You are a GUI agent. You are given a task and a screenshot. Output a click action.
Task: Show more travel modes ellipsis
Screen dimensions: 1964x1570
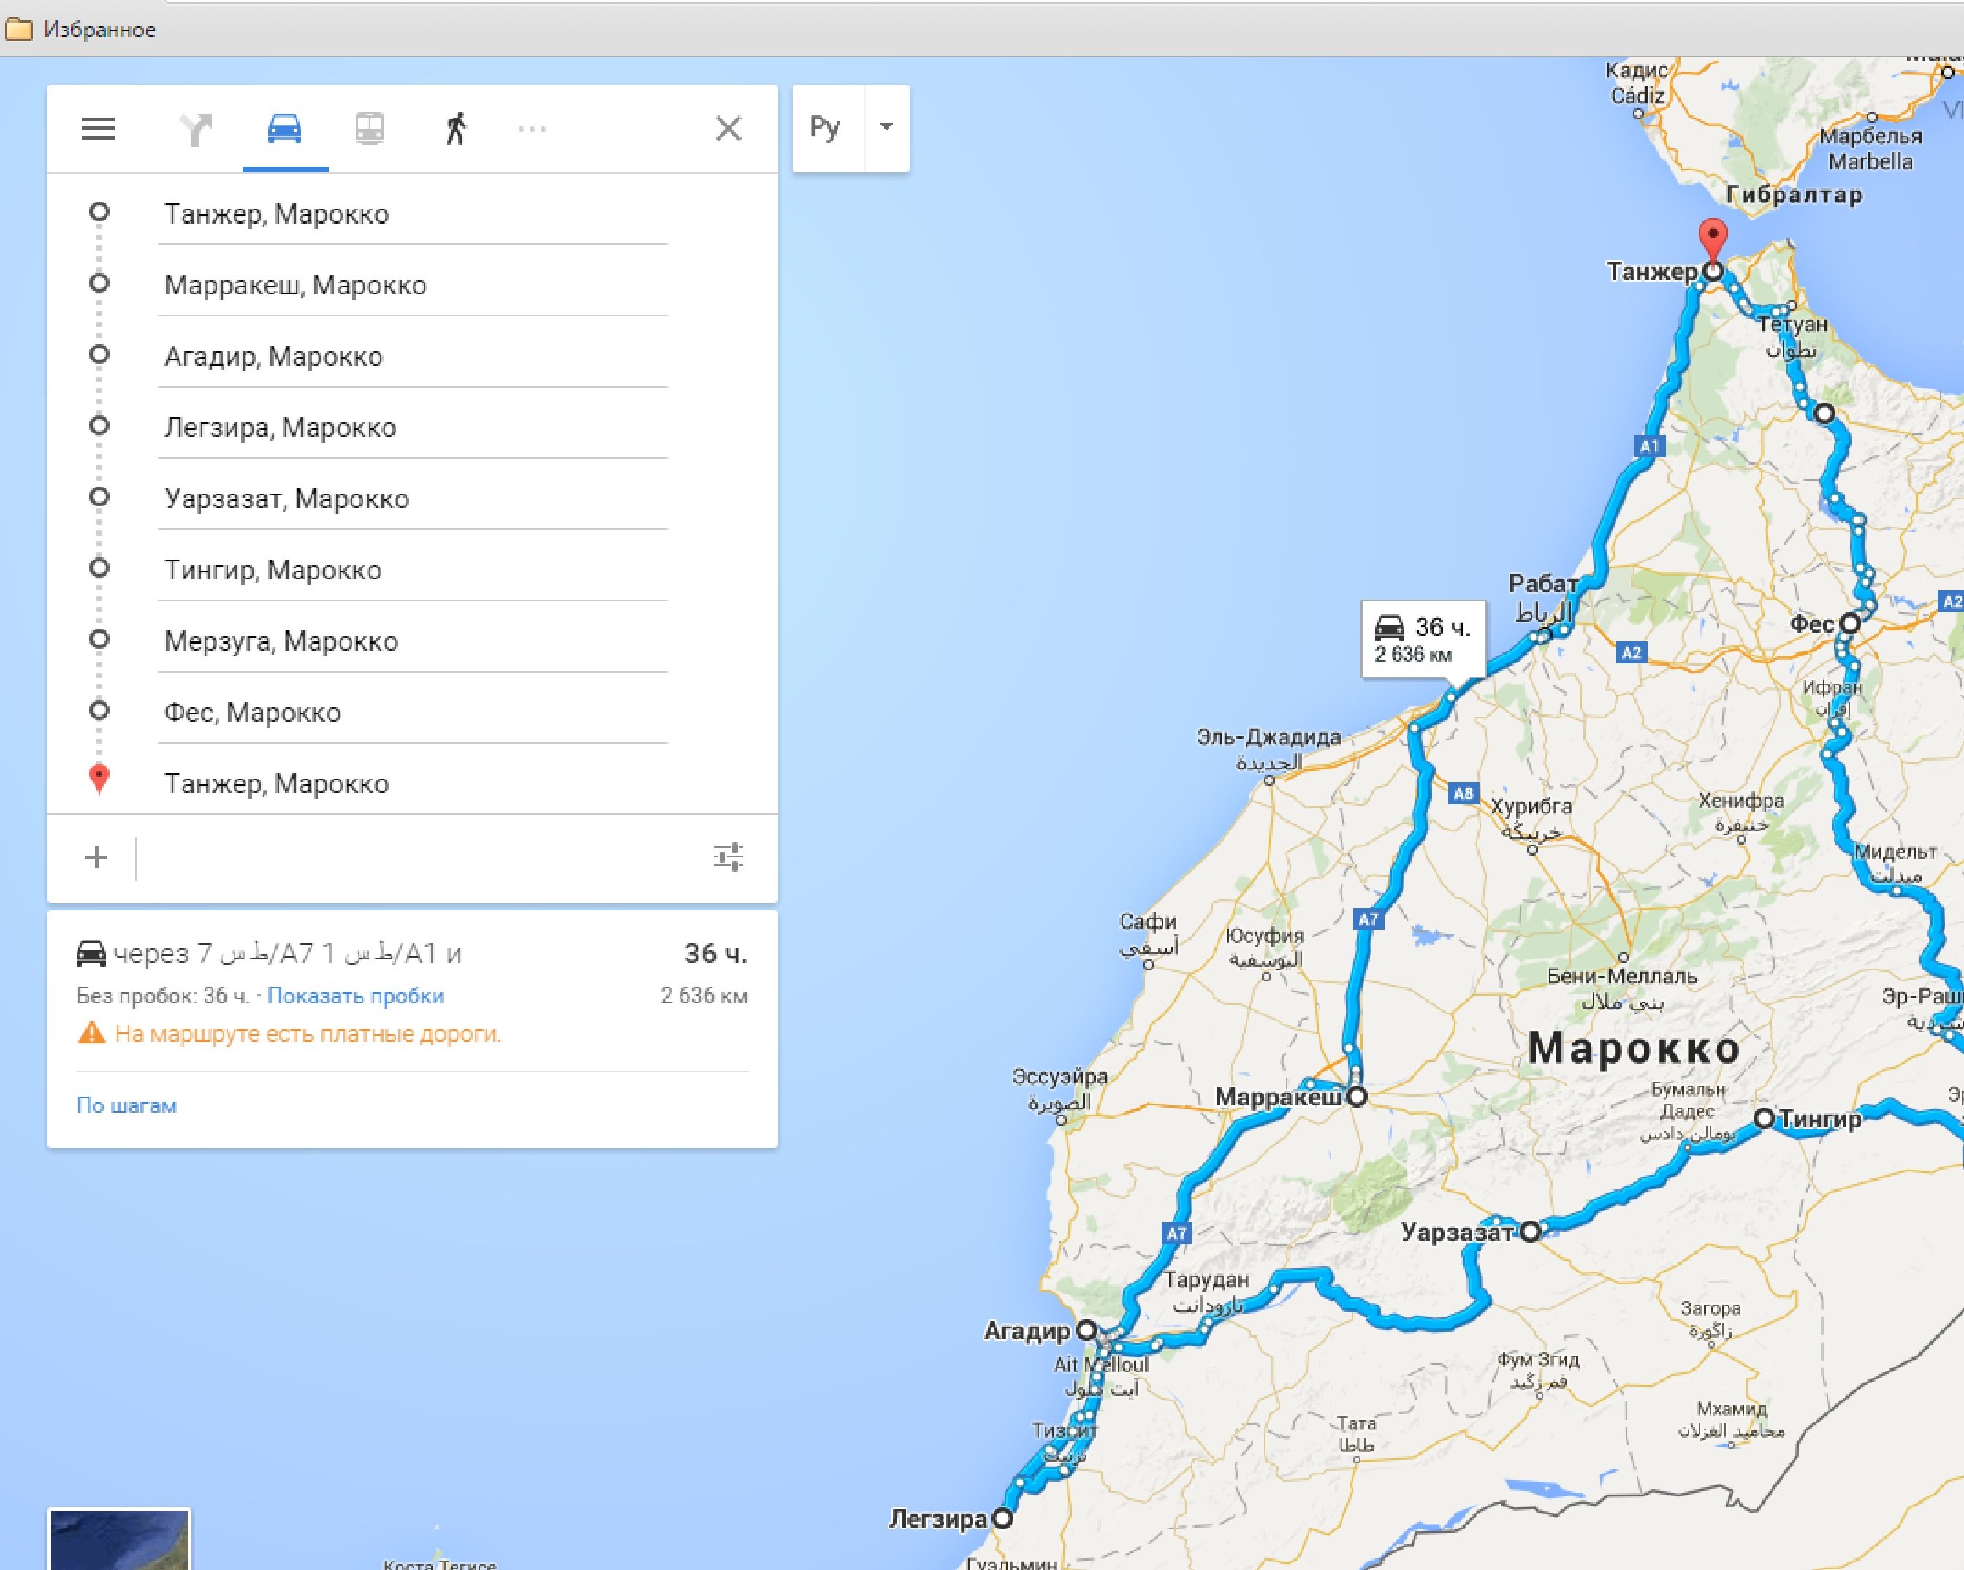pos(532,129)
